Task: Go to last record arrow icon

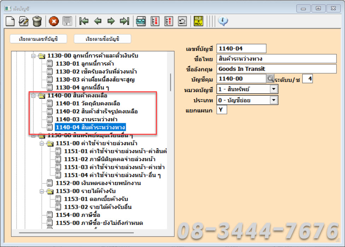Action: click(124, 21)
